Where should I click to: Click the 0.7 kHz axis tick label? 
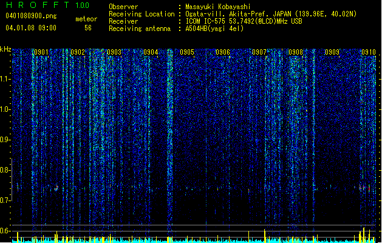5,200
